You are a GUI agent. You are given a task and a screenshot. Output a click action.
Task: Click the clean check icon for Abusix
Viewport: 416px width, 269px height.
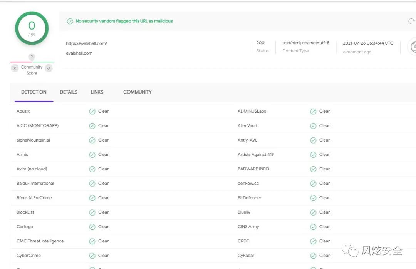pos(92,111)
